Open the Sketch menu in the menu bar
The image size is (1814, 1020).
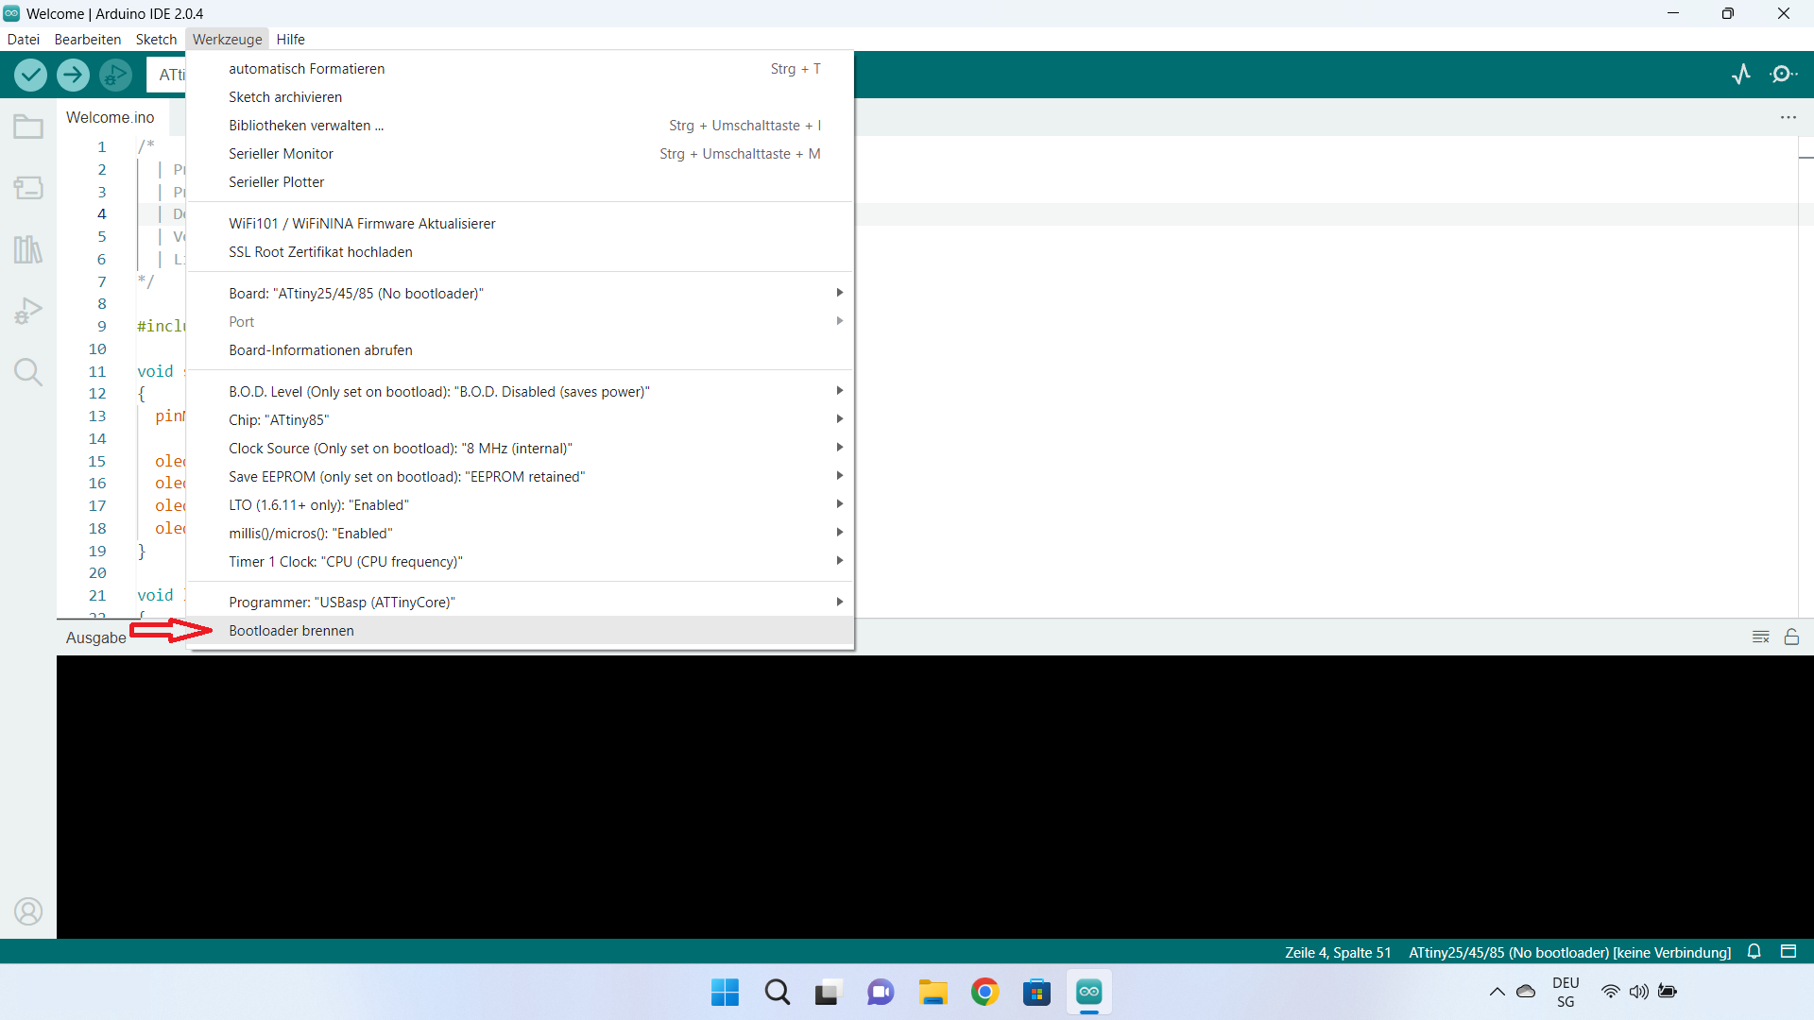156,40
